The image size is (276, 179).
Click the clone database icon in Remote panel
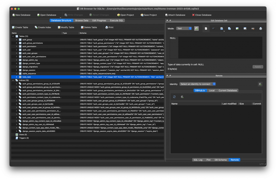pos(182,97)
